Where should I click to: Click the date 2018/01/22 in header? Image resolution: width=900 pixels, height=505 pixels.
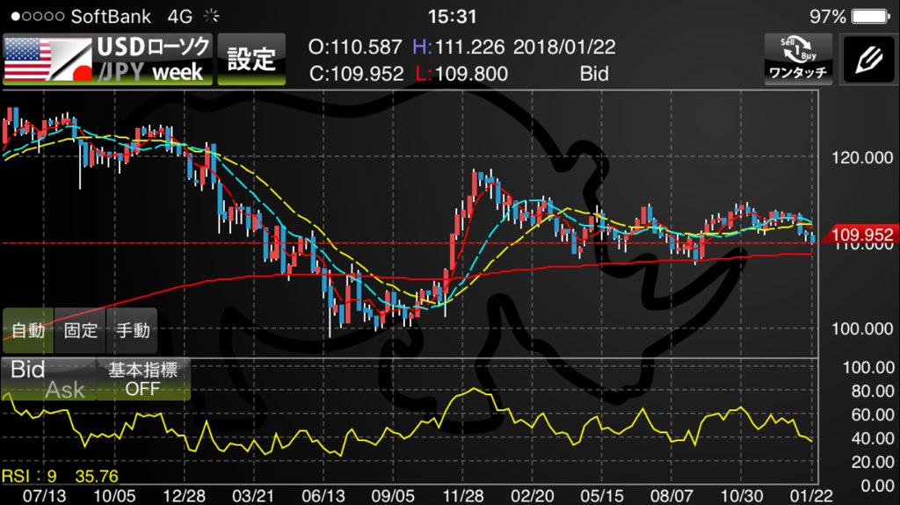(x=564, y=47)
